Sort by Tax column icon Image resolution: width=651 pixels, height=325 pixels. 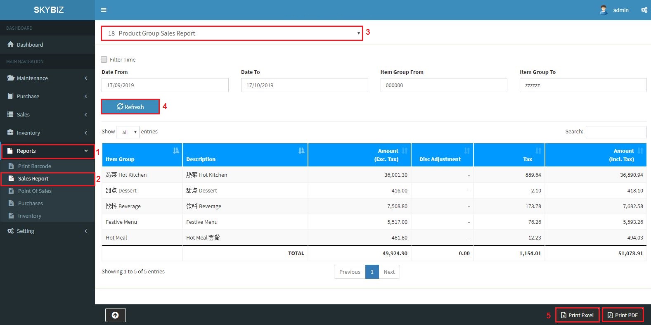tap(538, 151)
